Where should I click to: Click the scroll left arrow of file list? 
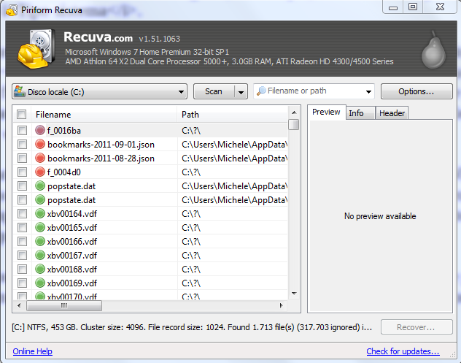tap(20, 305)
